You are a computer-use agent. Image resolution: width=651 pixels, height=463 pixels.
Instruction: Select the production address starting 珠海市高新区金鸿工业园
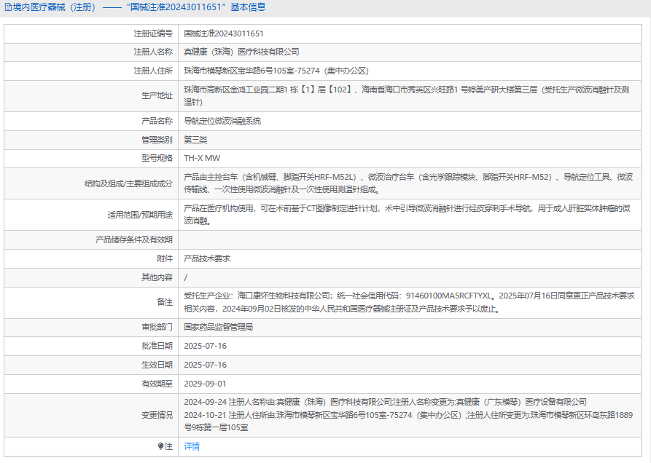click(x=407, y=96)
